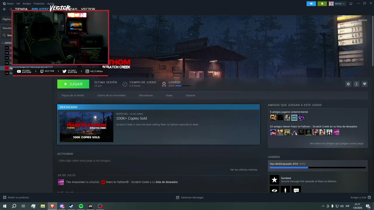Open Tito Anaconda's avatar in activity

coord(61,182)
